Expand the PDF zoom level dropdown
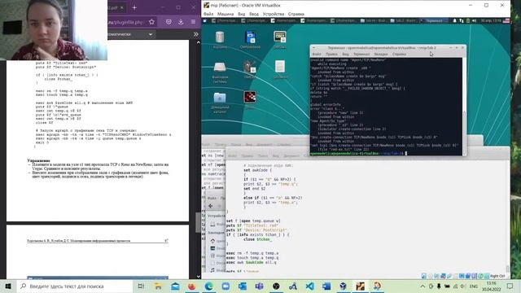The image size is (521, 293). point(151,34)
